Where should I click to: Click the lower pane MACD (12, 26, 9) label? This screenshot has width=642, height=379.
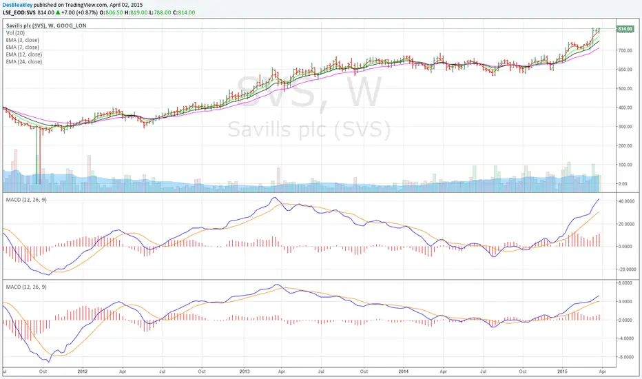[x=26, y=287]
